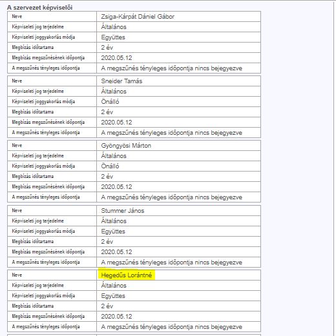Click Együttes in Zsiga-Kárpát Dániel's table
This screenshot has height=336, width=336.
pos(113,37)
